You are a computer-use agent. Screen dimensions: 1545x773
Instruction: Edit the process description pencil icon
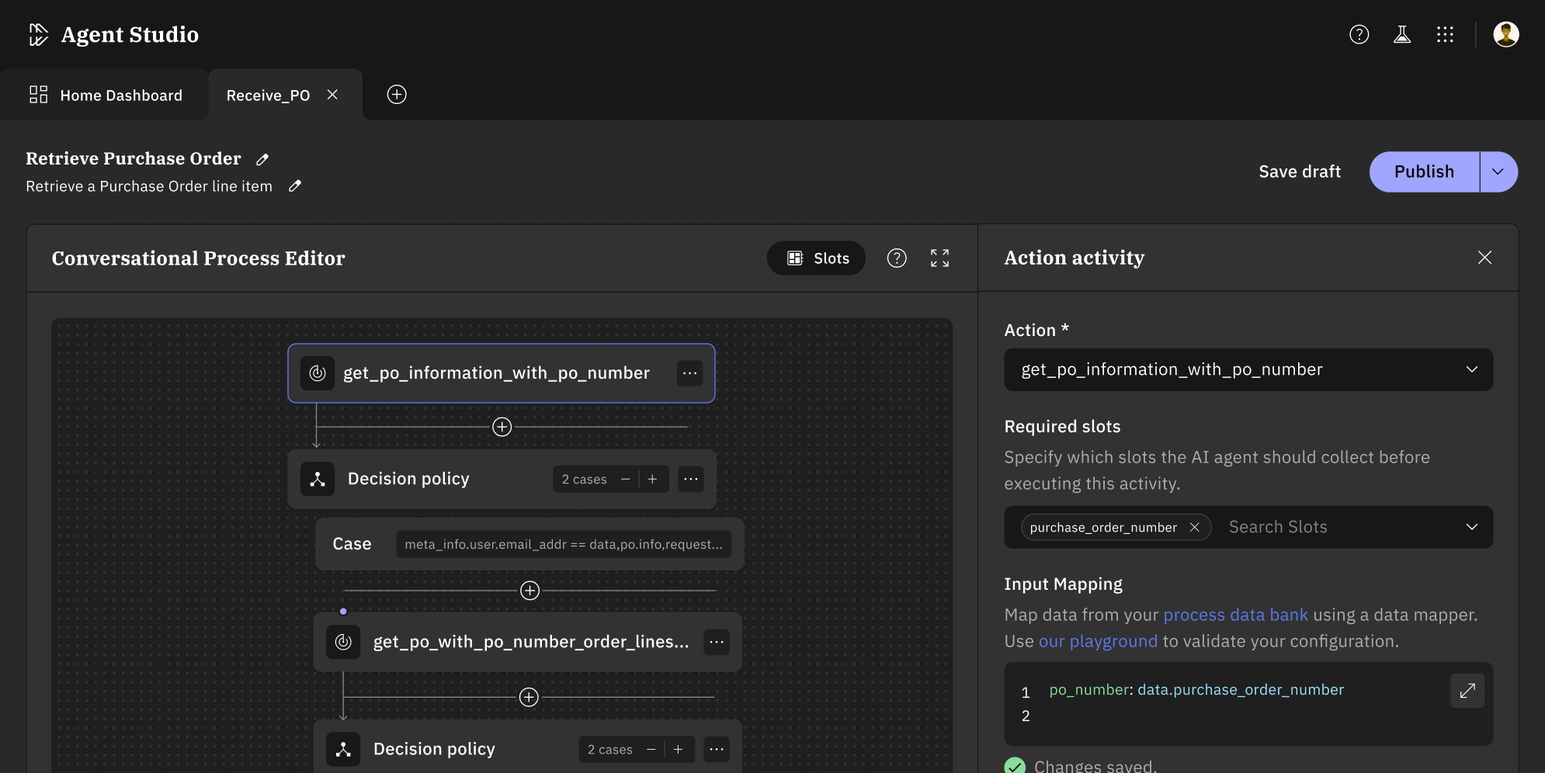[295, 186]
